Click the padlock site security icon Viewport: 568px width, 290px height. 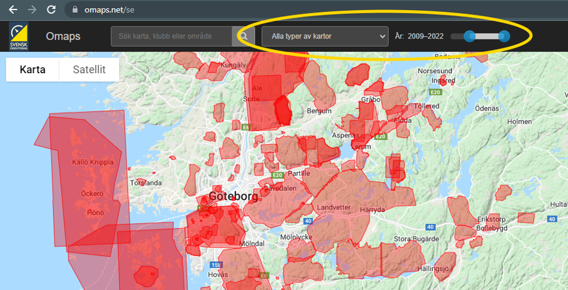tap(75, 10)
